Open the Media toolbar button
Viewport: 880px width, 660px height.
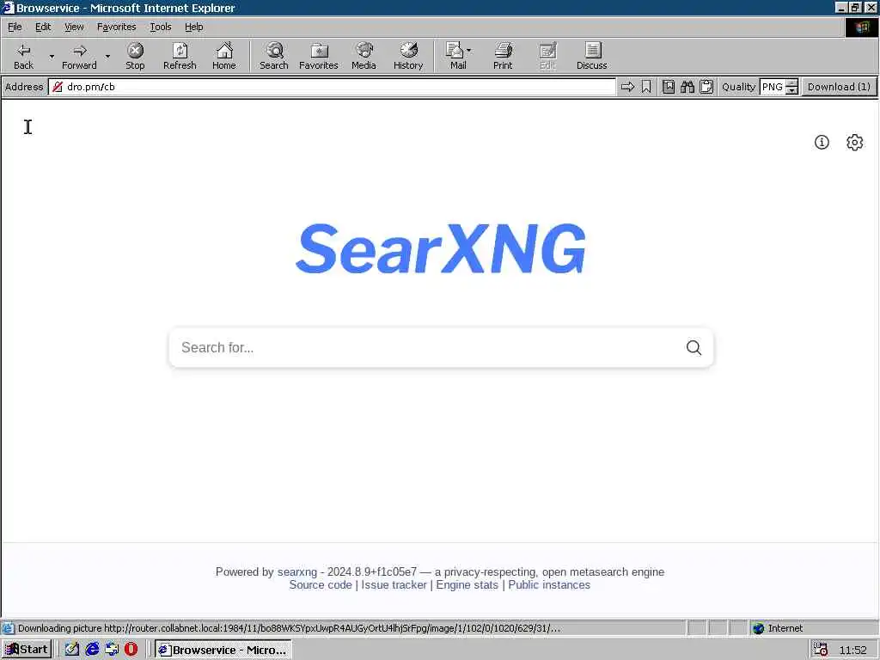(x=364, y=56)
